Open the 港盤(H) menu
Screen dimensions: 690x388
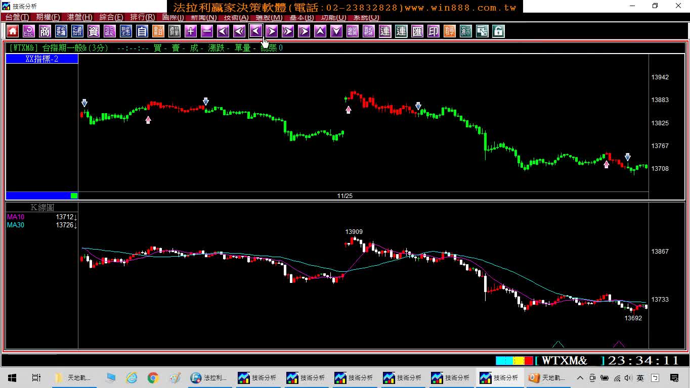(x=80, y=17)
